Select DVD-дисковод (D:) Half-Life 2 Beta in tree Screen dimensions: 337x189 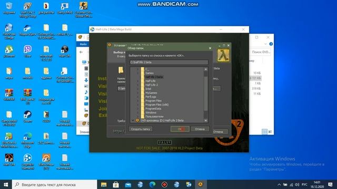point(162,120)
